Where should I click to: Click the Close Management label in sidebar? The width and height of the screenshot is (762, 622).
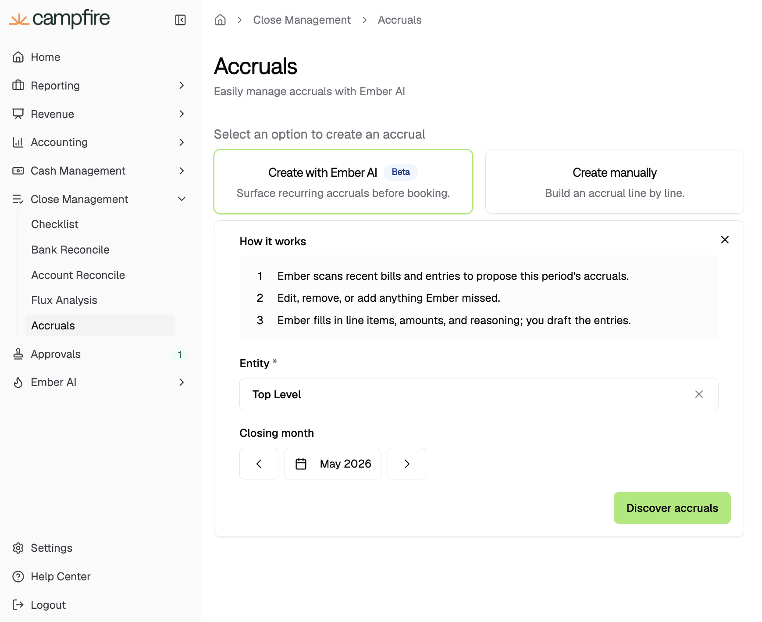click(x=79, y=199)
